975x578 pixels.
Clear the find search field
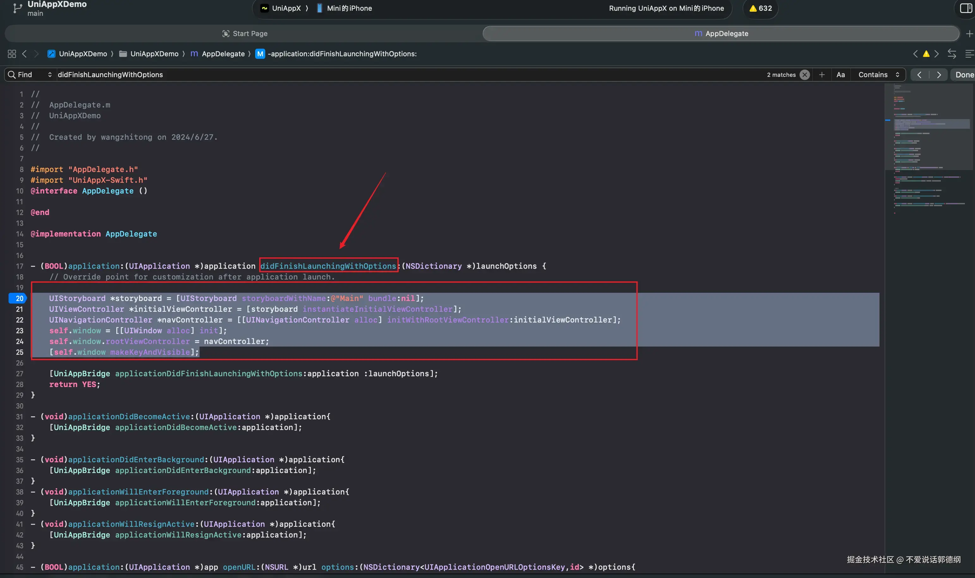point(805,75)
